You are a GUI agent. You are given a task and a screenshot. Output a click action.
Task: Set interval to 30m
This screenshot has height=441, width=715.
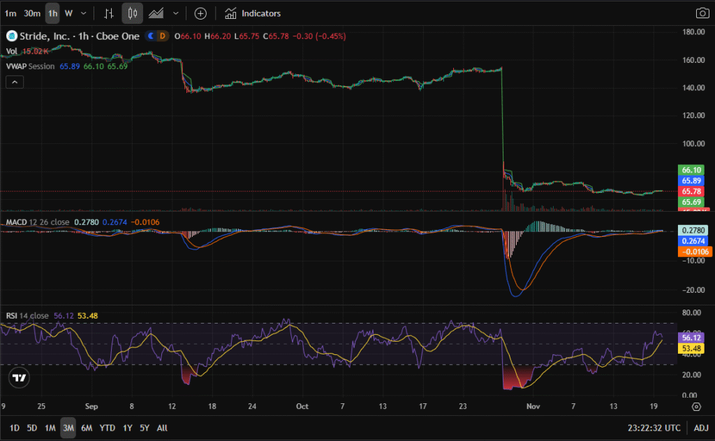point(31,13)
